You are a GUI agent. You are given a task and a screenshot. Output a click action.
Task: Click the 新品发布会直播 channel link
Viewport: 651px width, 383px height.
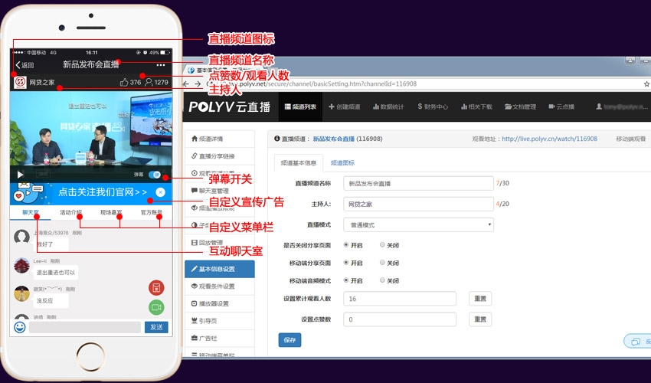[334, 139]
